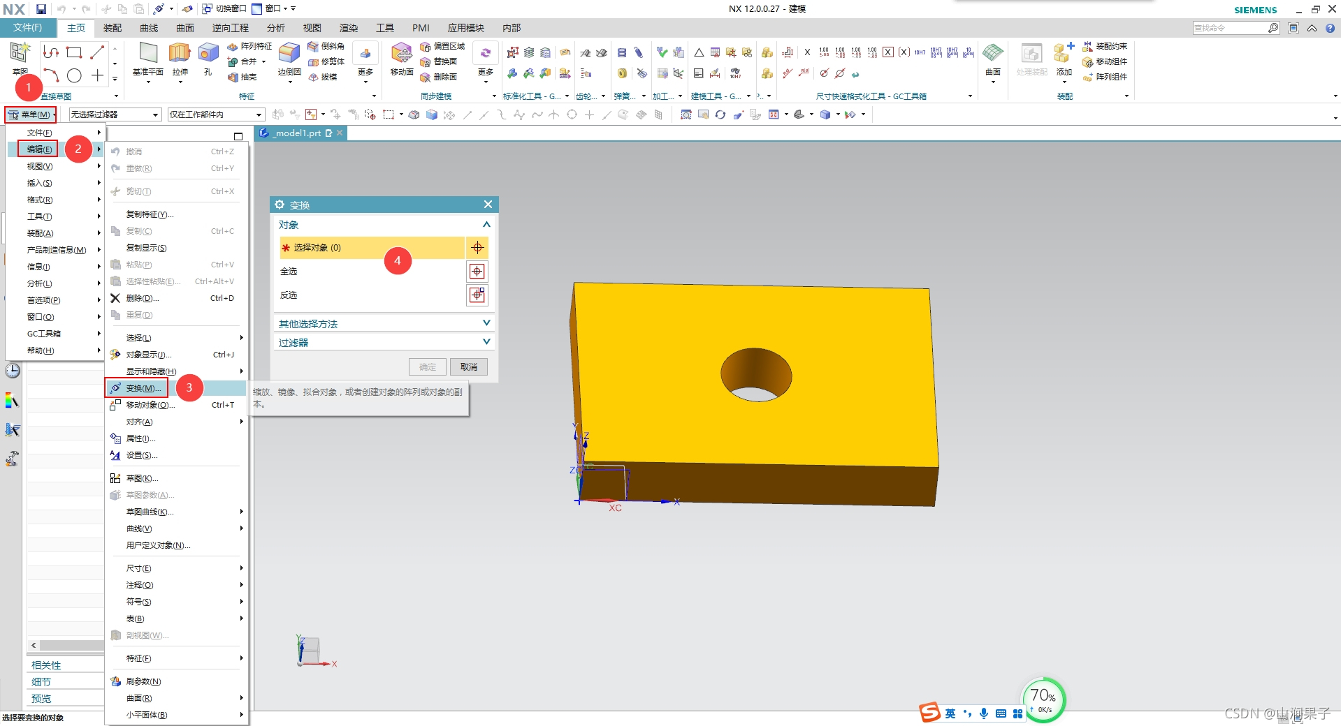The width and height of the screenshot is (1341, 726).
Task: Click the save icon in title bar
Action: (x=41, y=9)
